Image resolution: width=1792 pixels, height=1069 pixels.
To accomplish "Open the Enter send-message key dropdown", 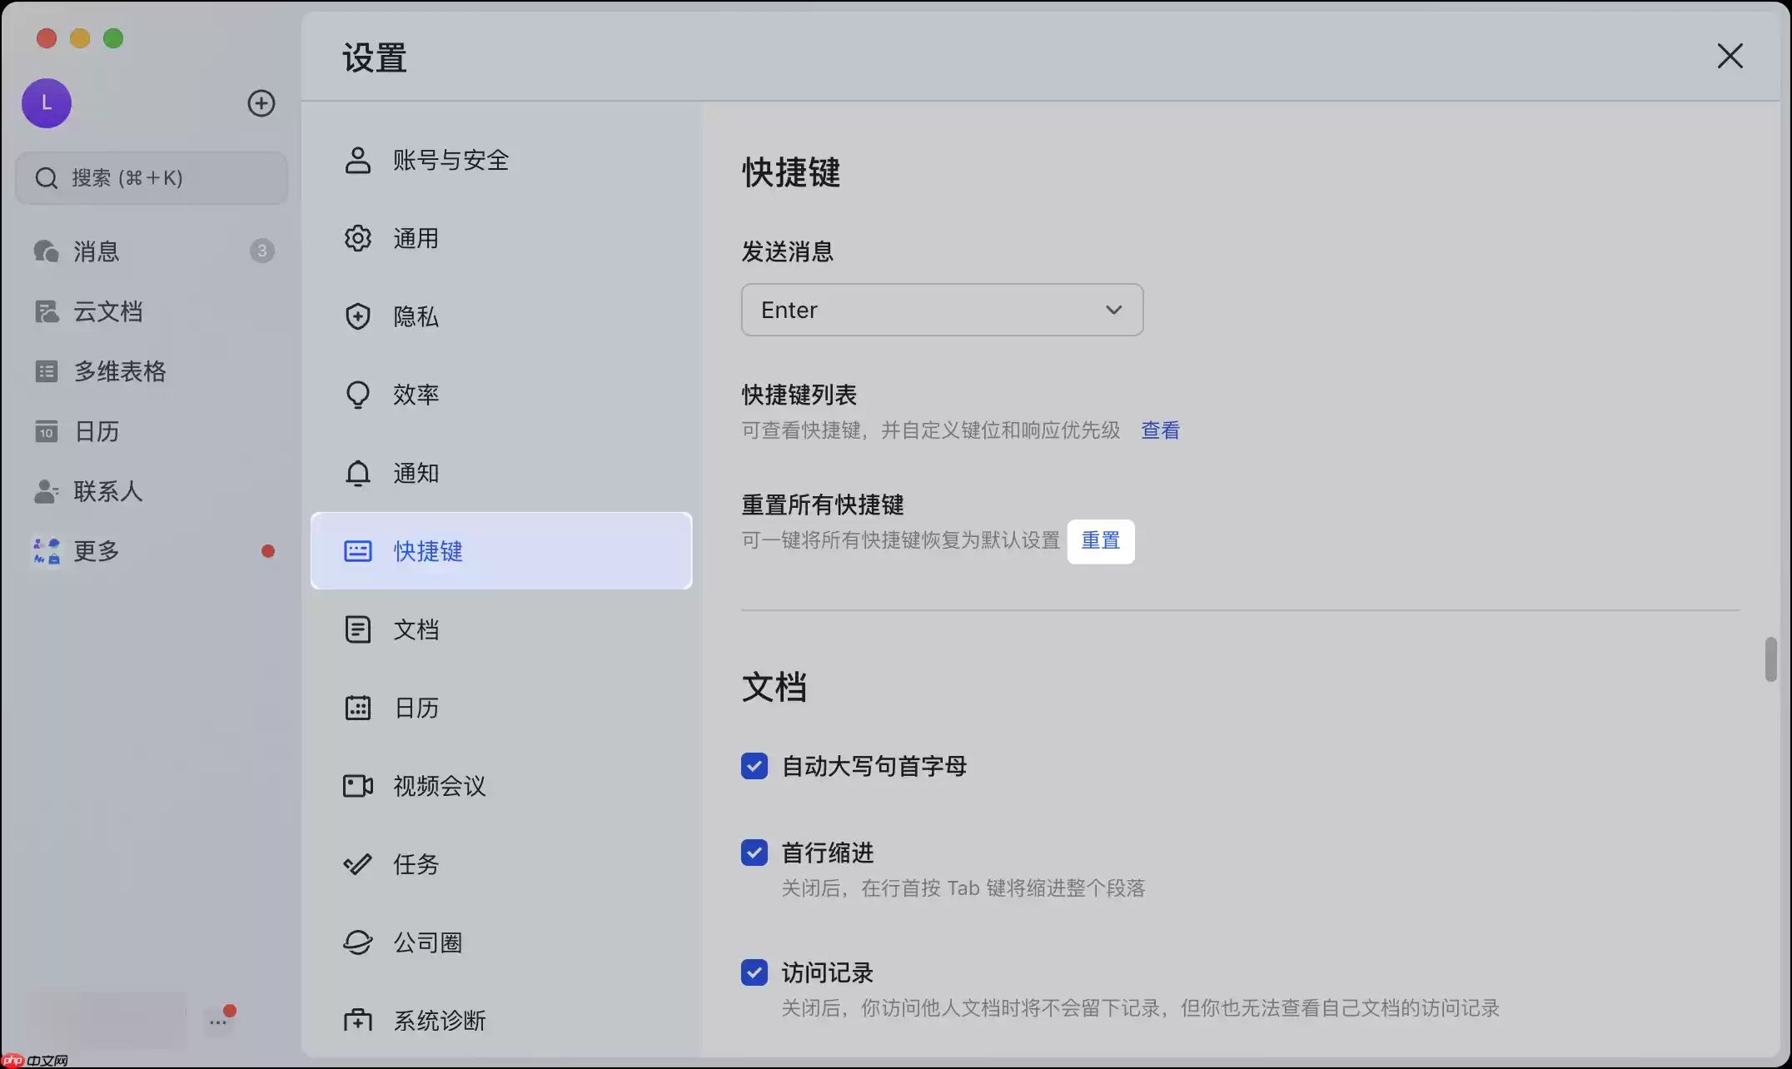I will click(941, 309).
